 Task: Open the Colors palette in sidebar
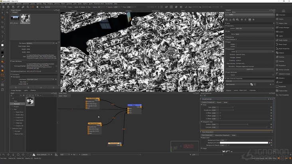tap(281, 19)
